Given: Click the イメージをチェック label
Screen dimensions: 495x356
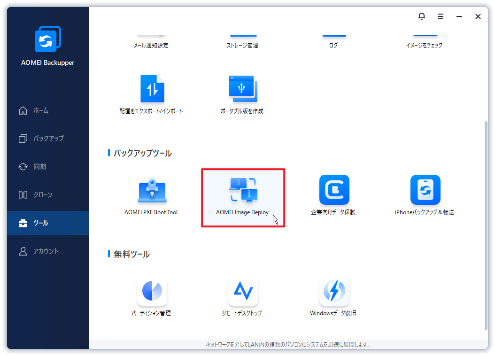Looking at the screenshot, I should [424, 46].
